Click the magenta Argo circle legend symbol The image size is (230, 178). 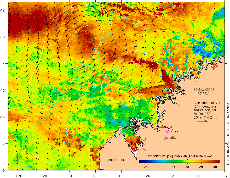(x=168, y=131)
